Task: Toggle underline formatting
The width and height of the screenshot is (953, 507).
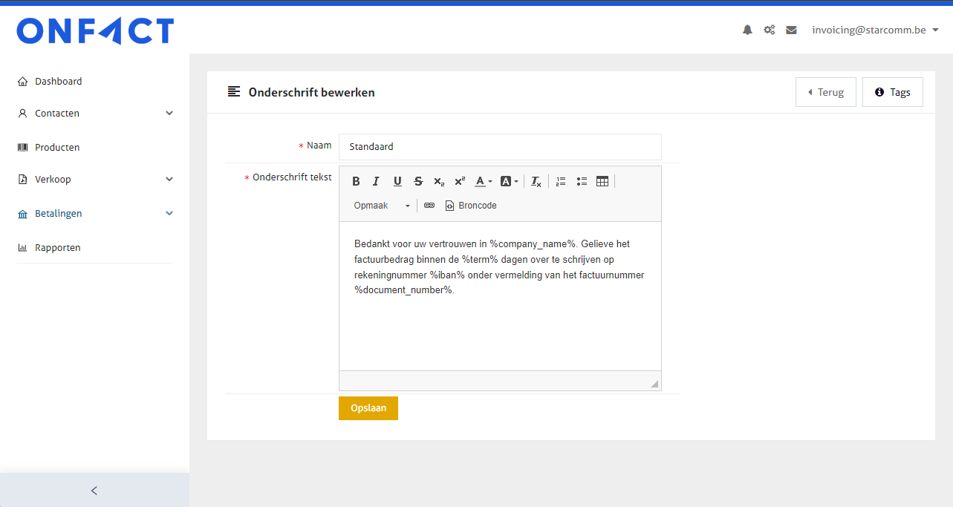Action: [x=397, y=181]
